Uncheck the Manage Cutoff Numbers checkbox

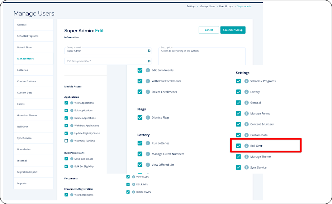tap(140, 154)
